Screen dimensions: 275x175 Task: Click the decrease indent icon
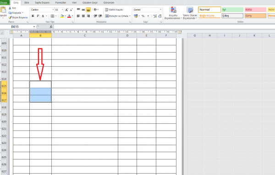95,16
